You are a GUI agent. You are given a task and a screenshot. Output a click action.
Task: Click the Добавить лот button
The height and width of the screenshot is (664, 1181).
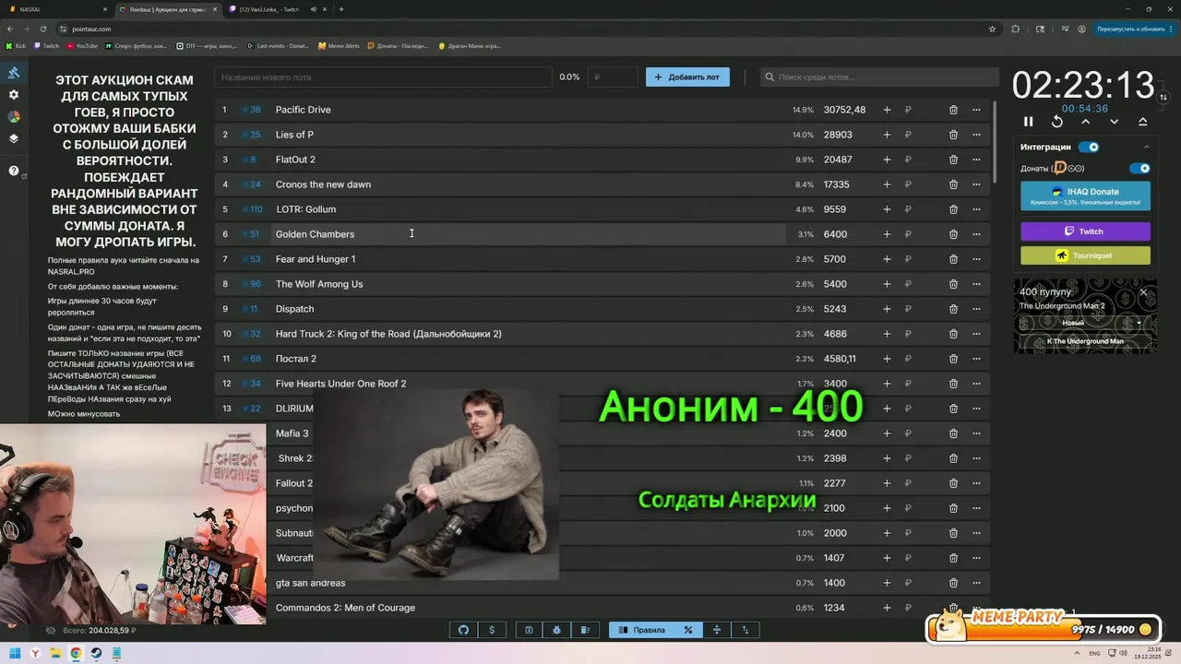tap(687, 77)
